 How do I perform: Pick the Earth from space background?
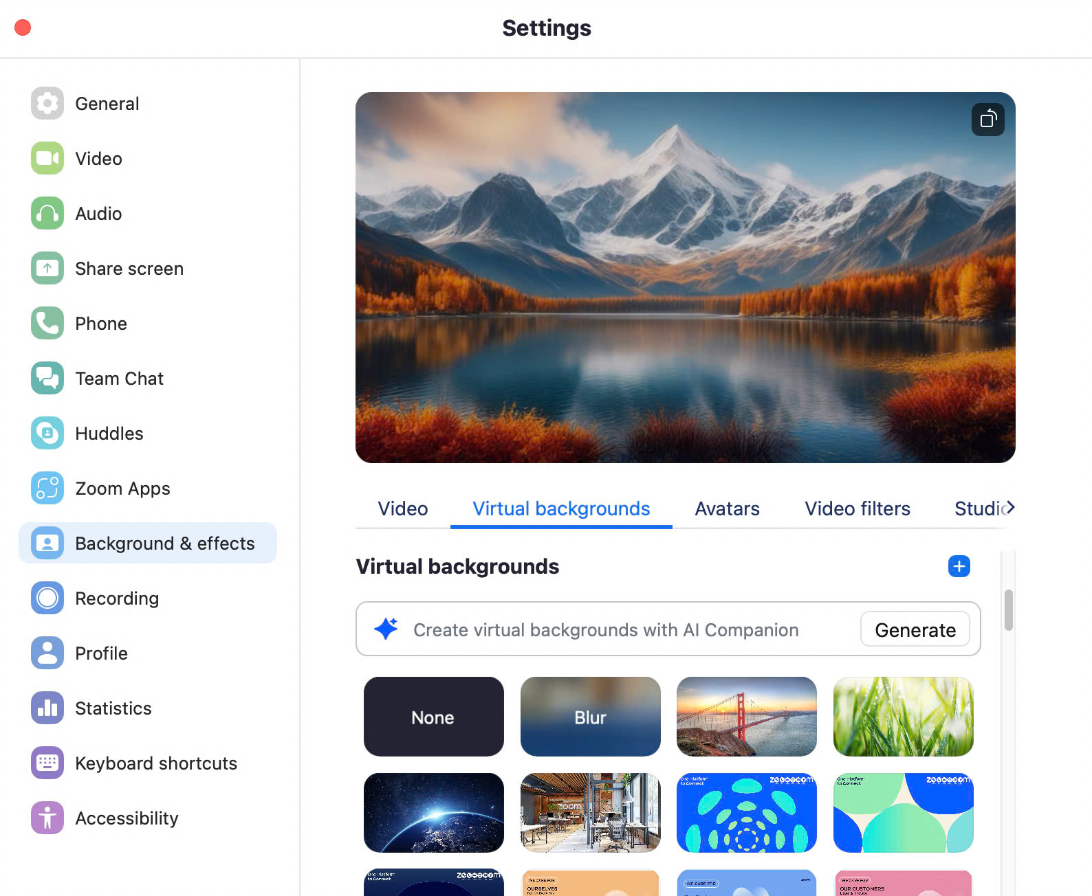[433, 813]
